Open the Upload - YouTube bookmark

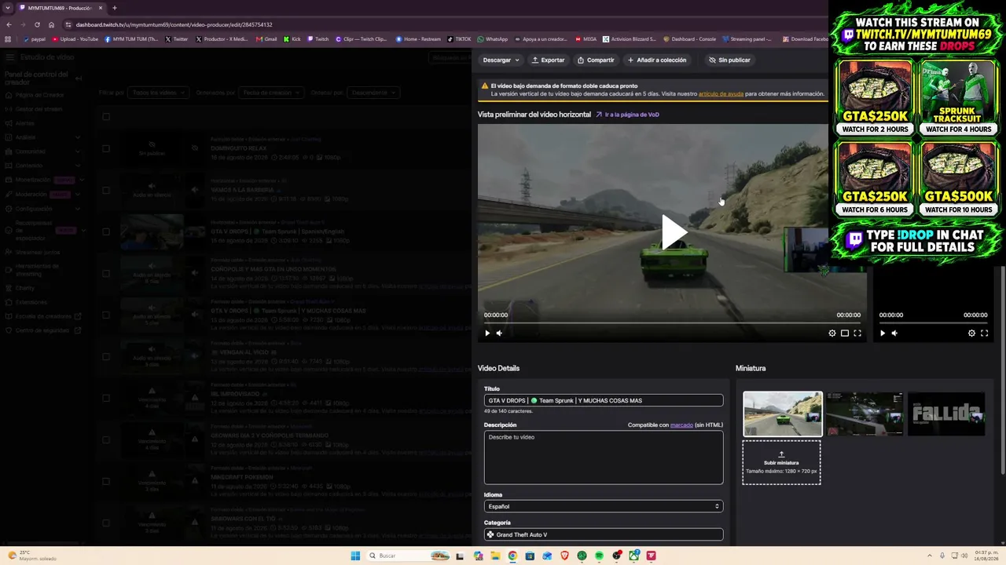(x=75, y=39)
